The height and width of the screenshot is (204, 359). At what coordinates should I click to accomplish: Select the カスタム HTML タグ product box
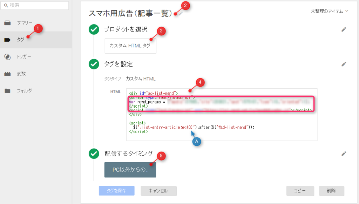(x=130, y=46)
